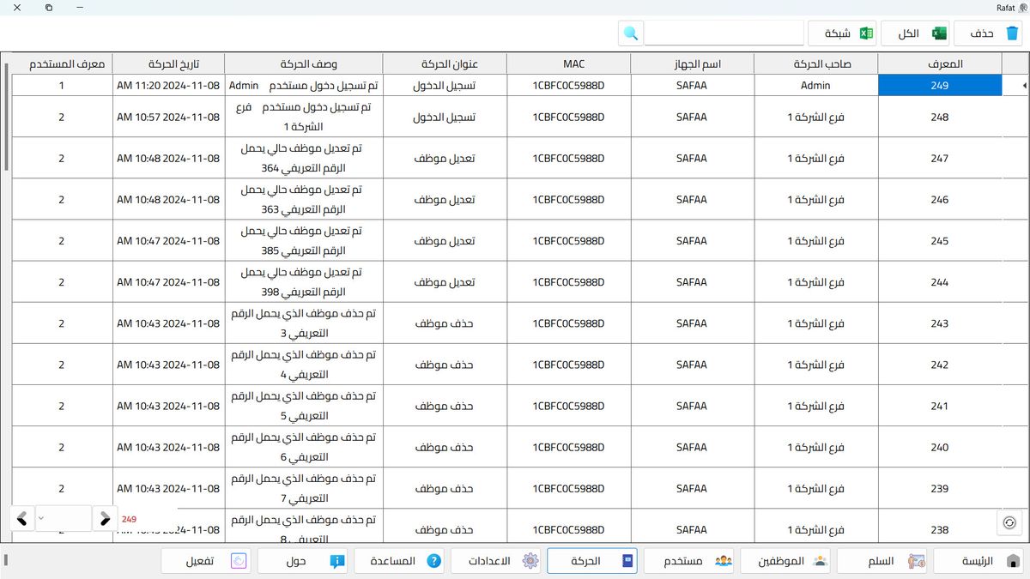Click the refresh icon at bottom right
This screenshot has height=579, width=1030.
[x=1009, y=522]
